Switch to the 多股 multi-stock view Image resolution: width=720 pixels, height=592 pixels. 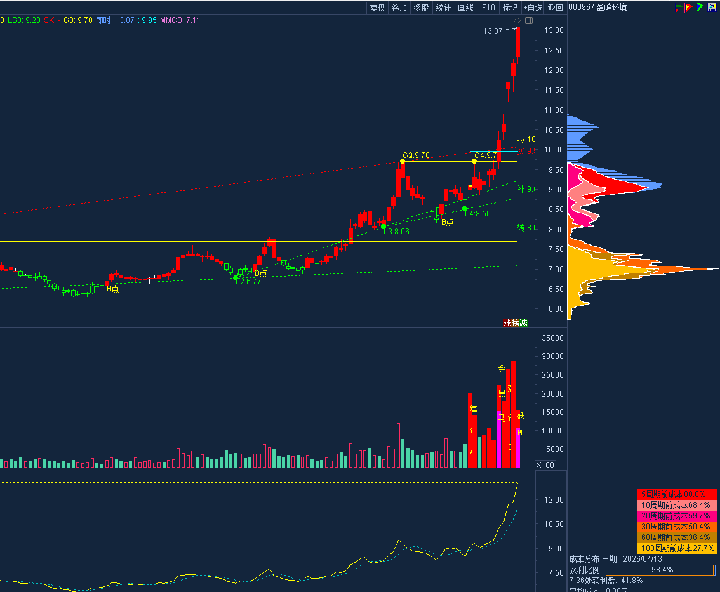(x=421, y=8)
